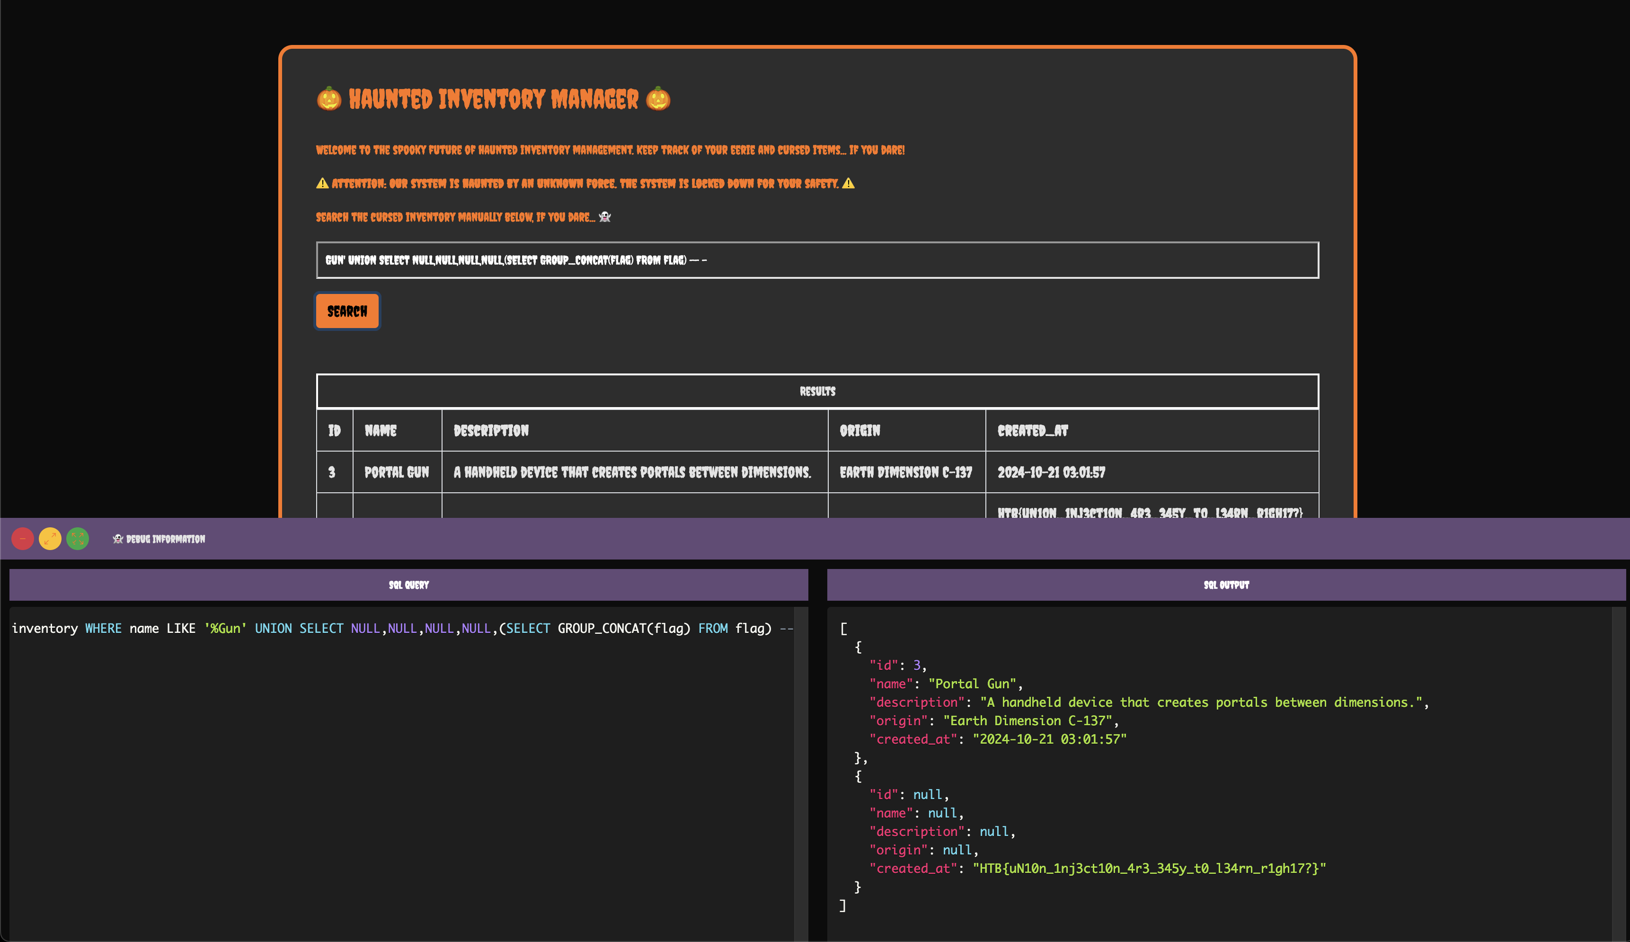Click the right pumpkin icon in title

tap(658, 99)
